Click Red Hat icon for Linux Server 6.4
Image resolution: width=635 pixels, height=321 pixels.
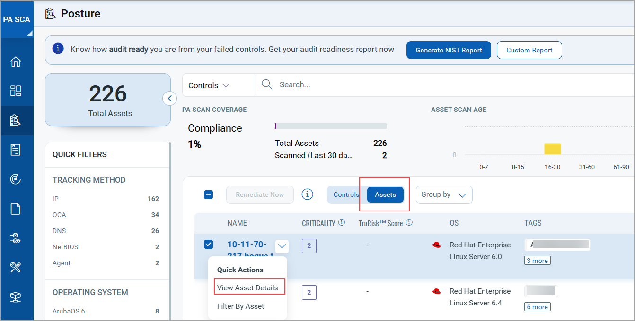(x=436, y=291)
